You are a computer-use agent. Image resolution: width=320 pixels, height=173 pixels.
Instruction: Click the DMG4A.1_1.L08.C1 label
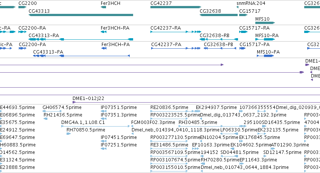pyautogui.click(x=83, y=122)
